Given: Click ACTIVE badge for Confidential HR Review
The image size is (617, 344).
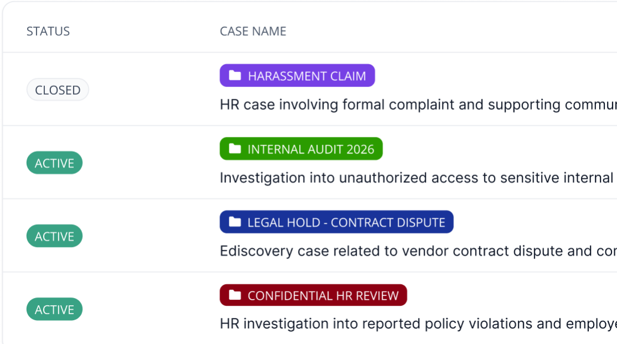Looking at the screenshot, I should coord(54,309).
